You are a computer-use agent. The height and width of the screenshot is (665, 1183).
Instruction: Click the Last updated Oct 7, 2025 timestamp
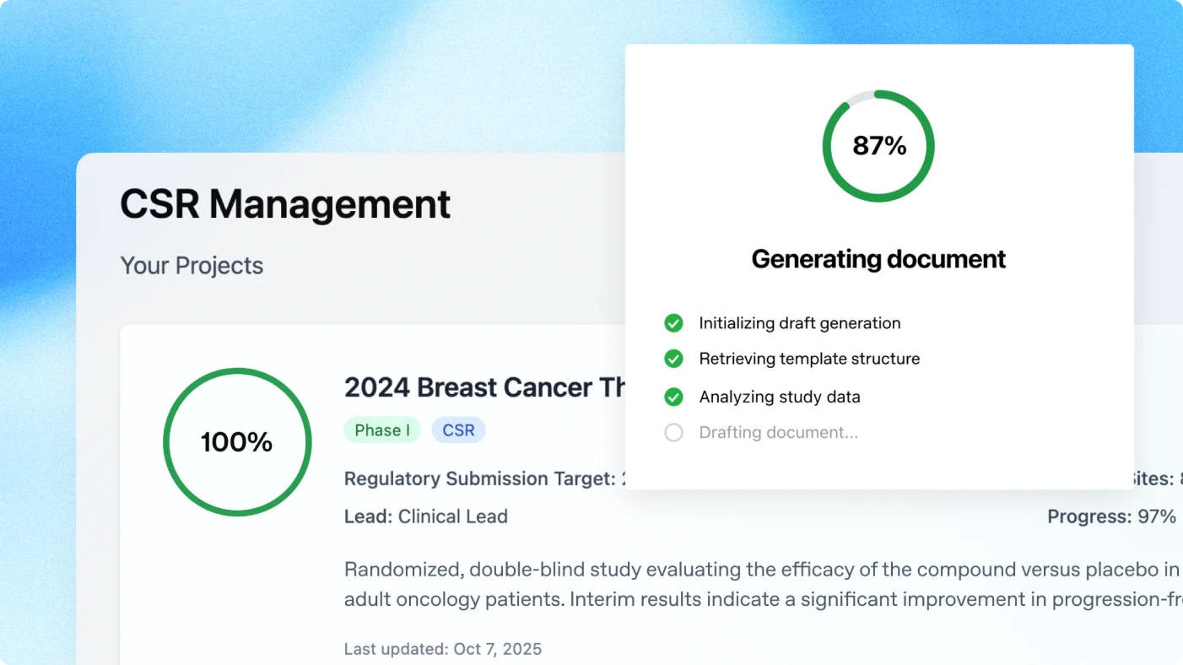coord(442,649)
